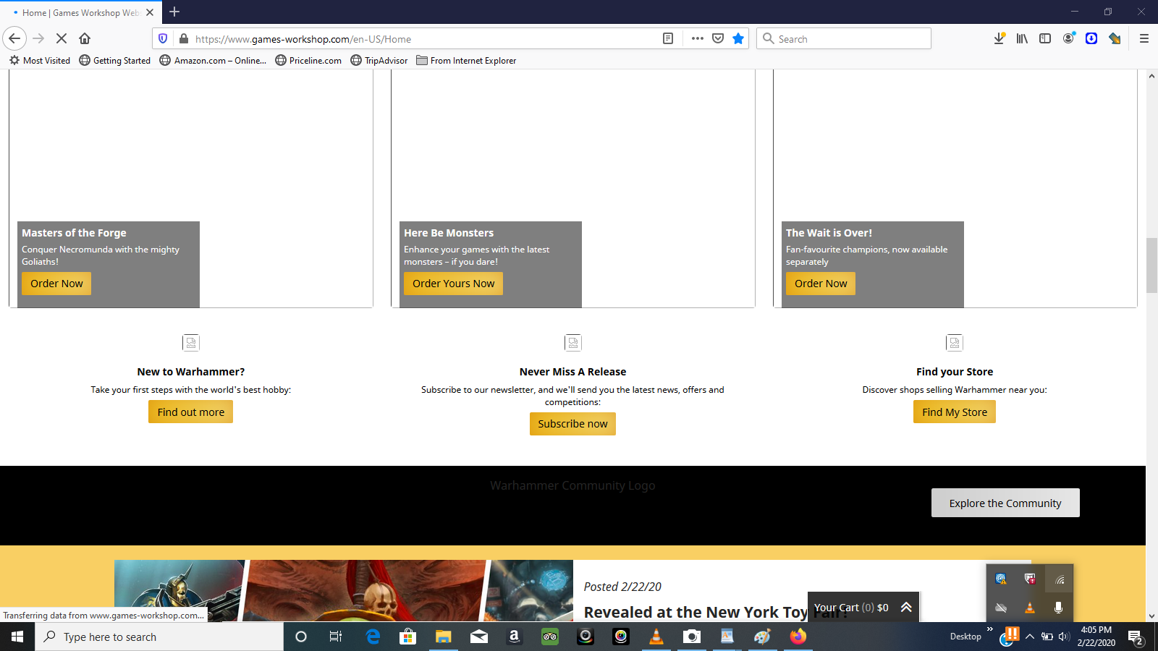Open Microsoft Store from taskbar
The image size is (1158, 651).
coord(408,637)
